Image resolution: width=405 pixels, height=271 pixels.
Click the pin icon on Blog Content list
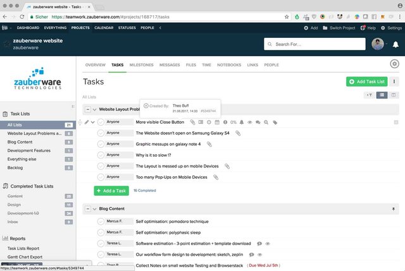[394, 209]
